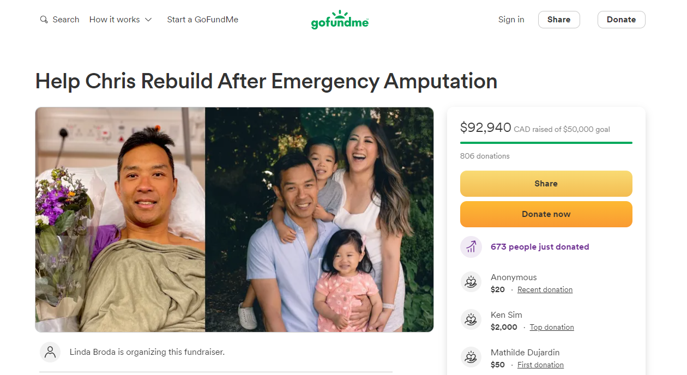Click the yellow Share button
This screenshot has height=375, width=687.
[x=546, y=184]
